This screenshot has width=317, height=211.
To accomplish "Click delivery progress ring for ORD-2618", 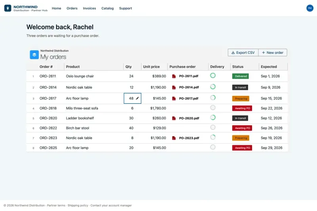I will 213,108.
